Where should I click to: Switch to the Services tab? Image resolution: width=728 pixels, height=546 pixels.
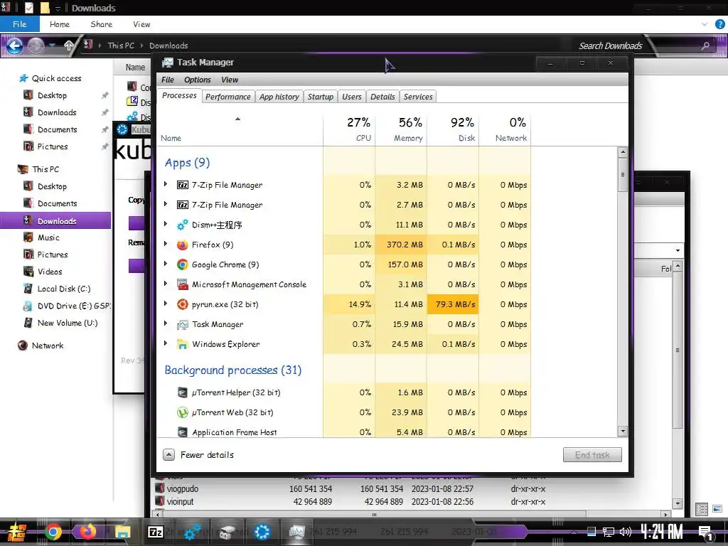pos(418,97)
